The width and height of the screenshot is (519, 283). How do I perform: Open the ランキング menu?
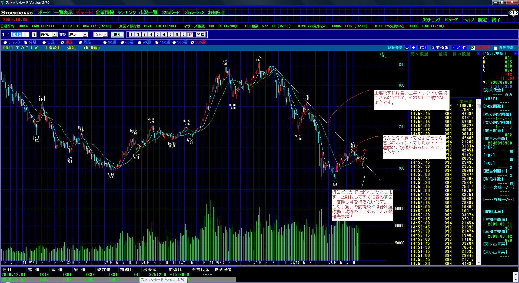(x=127, y=12)
